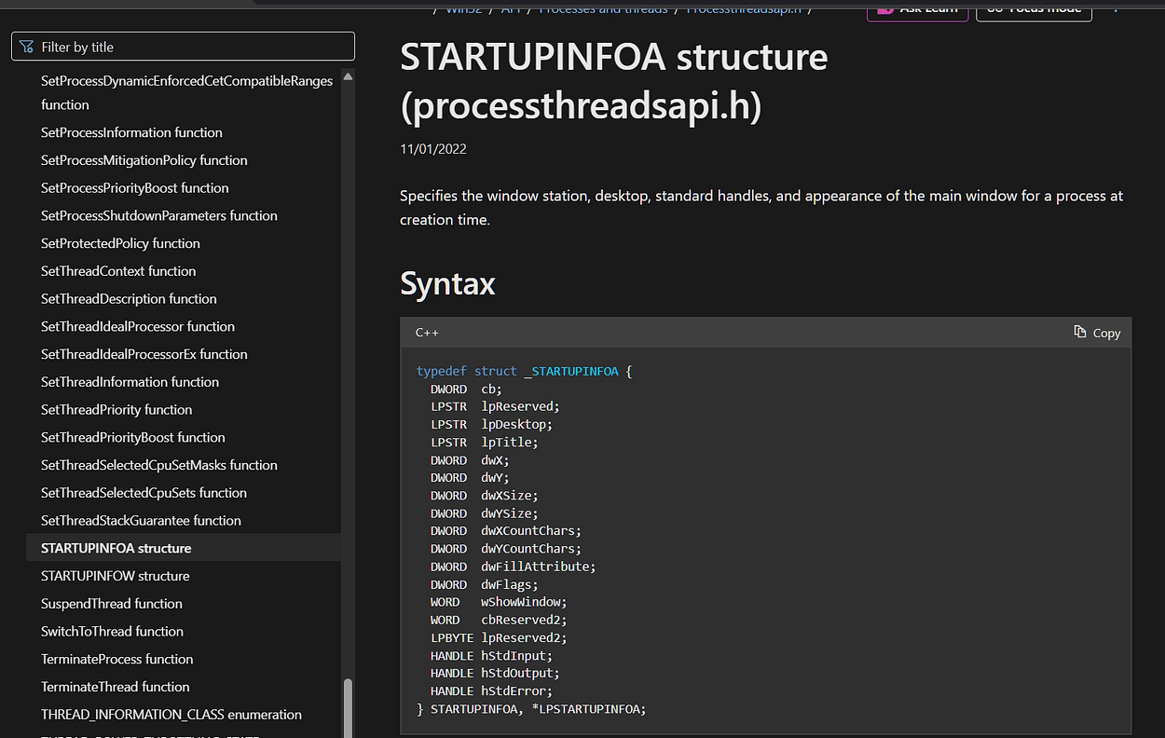Select SetProcessPriorityBoost function

(135, 187)
